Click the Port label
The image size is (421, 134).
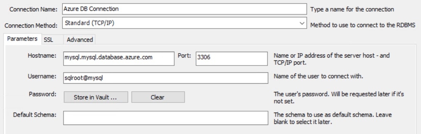click(184, 55)
